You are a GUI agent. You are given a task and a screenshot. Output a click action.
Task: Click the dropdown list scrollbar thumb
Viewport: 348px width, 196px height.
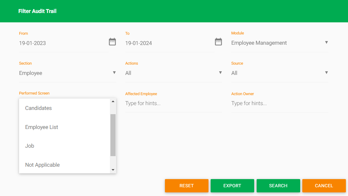point(113,135)
